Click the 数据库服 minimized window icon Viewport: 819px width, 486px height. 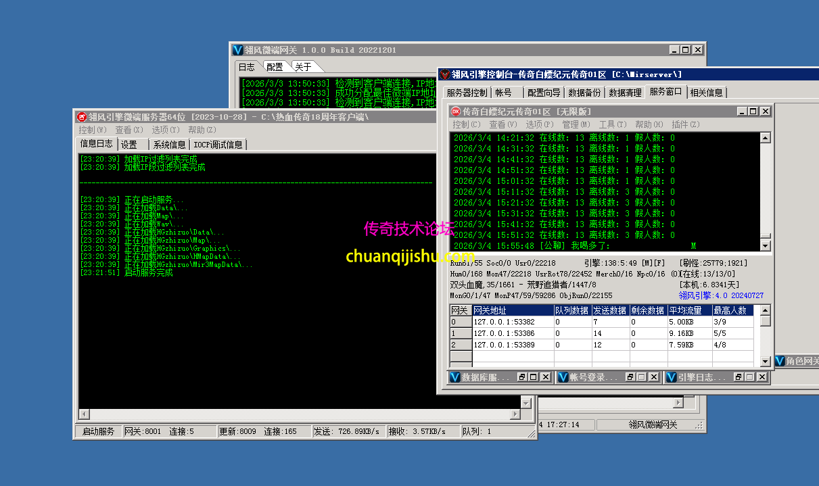click(x=455, y=377)
